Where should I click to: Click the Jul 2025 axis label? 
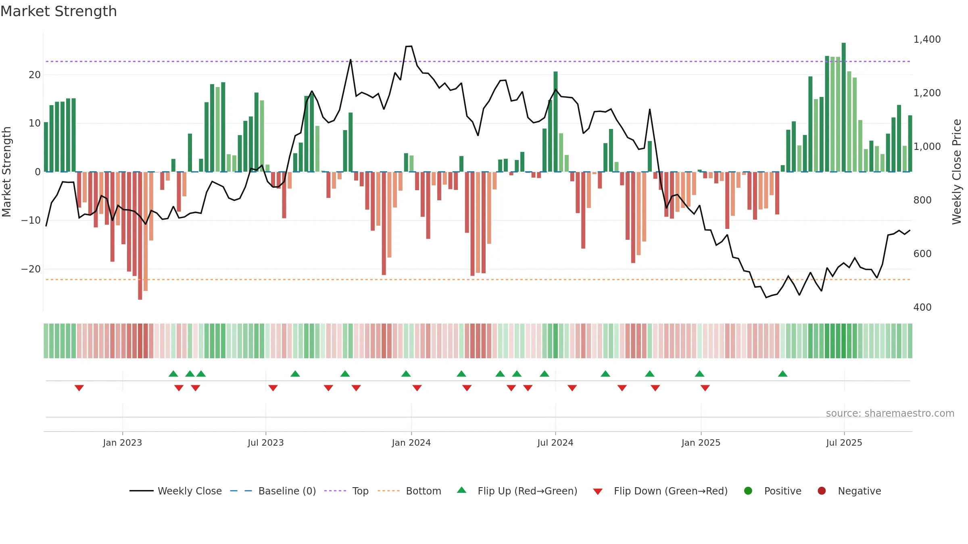tap(844, 442)
